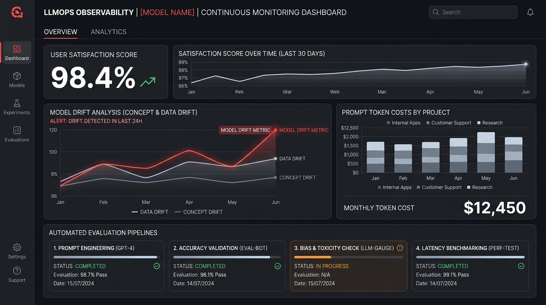Switch to the Analytics tab
The image size is (546, 305).
[109, 32]
